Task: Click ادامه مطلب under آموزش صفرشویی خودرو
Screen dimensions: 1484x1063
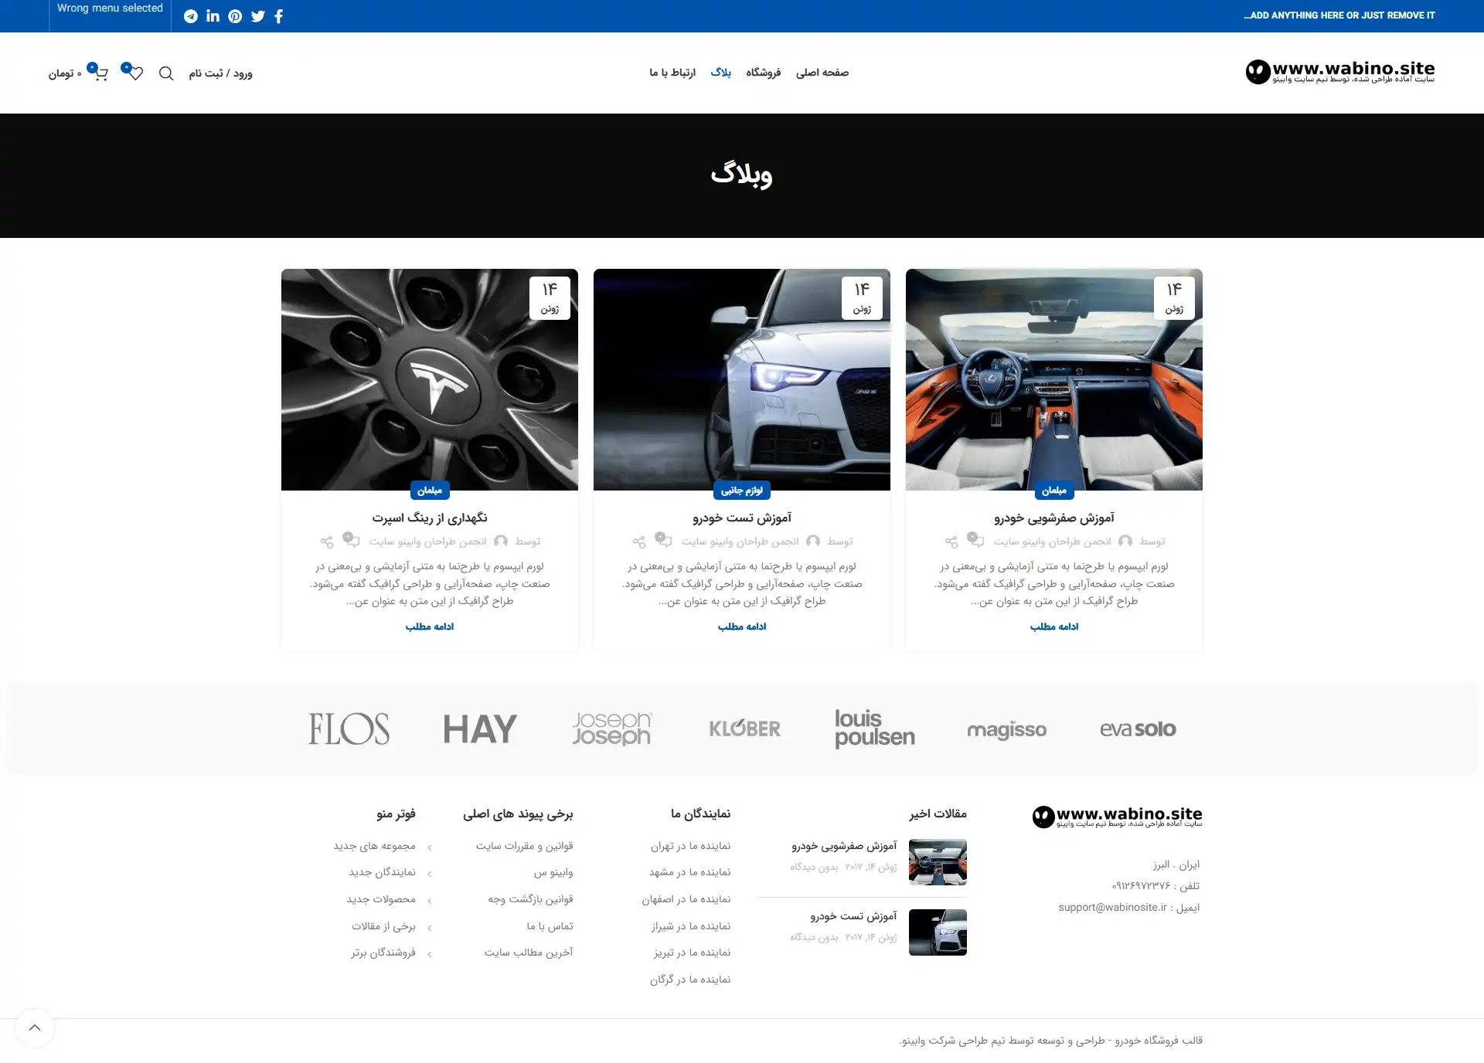Action: coord(1054,627)
